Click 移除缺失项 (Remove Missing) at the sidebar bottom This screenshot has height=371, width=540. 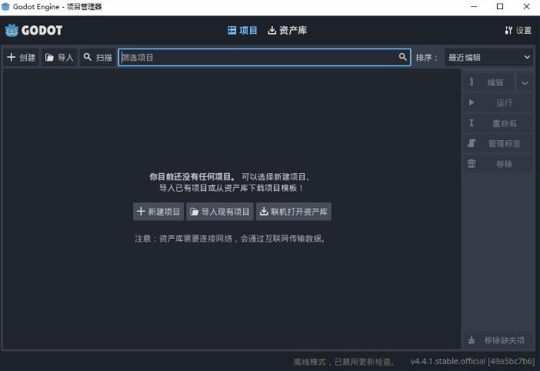(498, 340)
